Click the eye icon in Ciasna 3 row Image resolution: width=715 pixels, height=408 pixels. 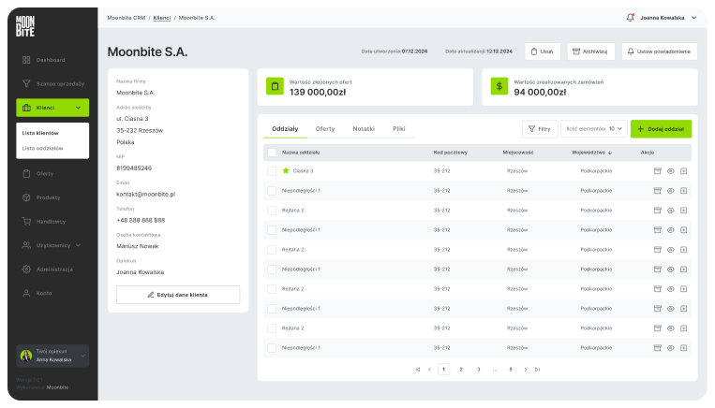[x=671, y=171]
